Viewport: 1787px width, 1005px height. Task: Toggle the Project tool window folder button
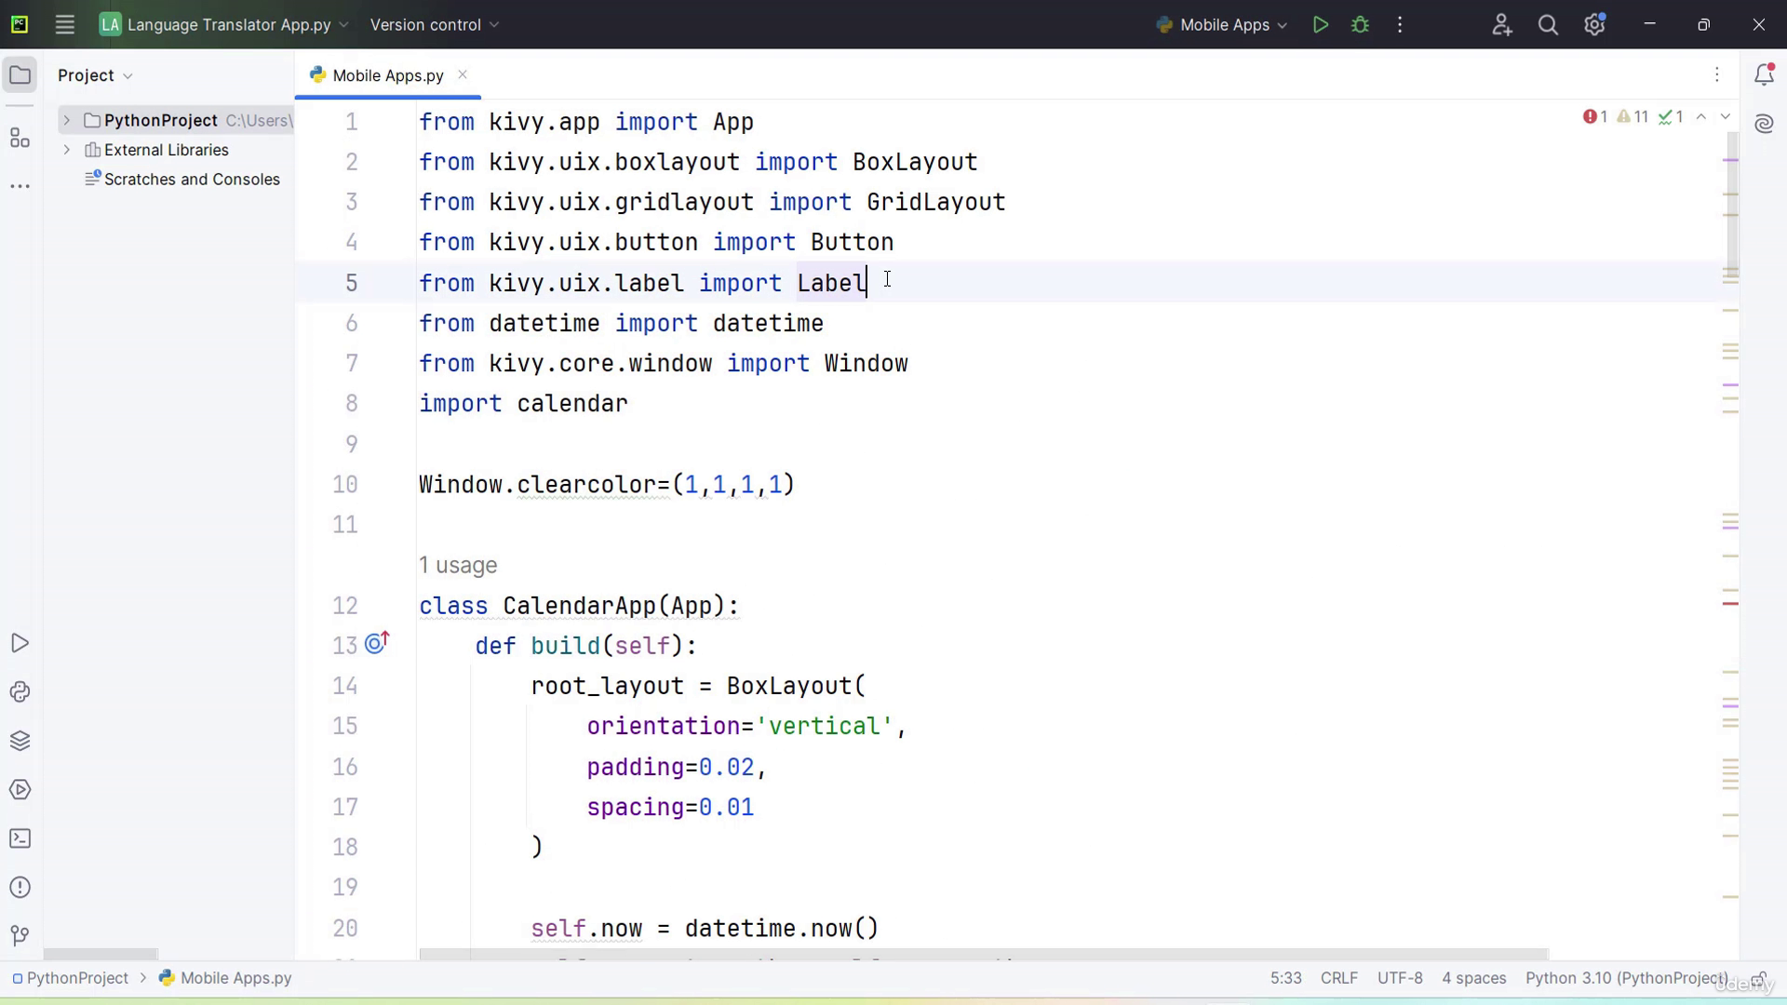coord(20,75)
